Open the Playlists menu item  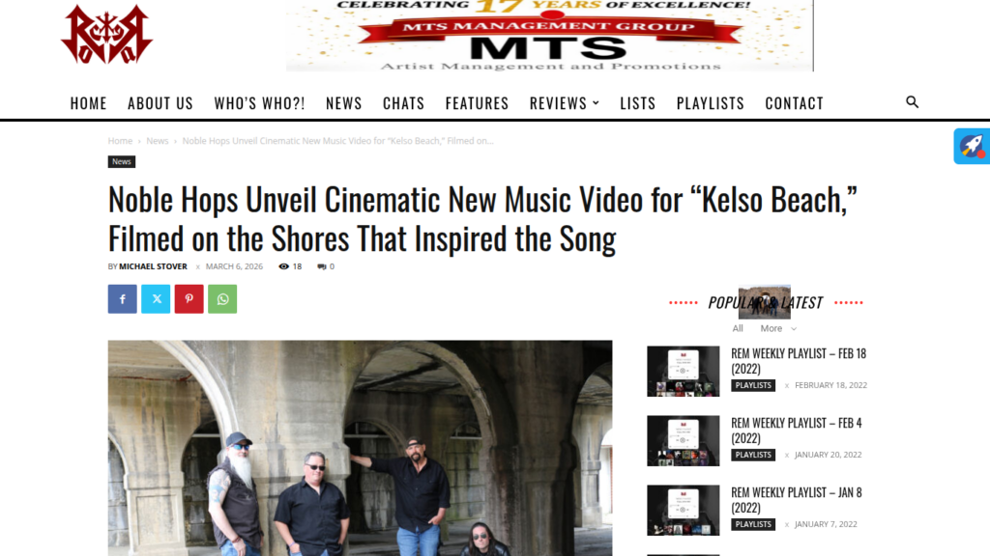[711, 102]
